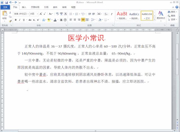Click the Increase Indent icon
This screenshot has width=180, height=132.
pyautogui.click(x=94, y=14)
